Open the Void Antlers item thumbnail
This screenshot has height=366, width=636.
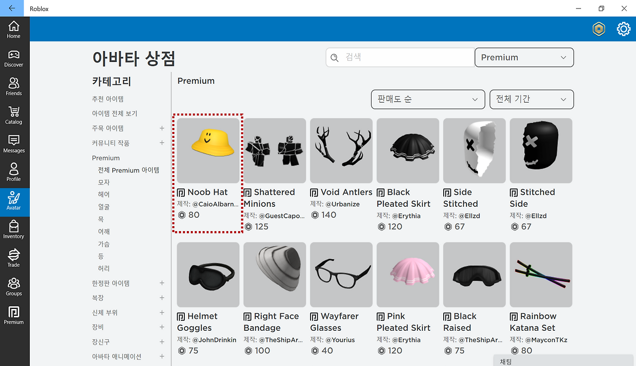[341, 151]
